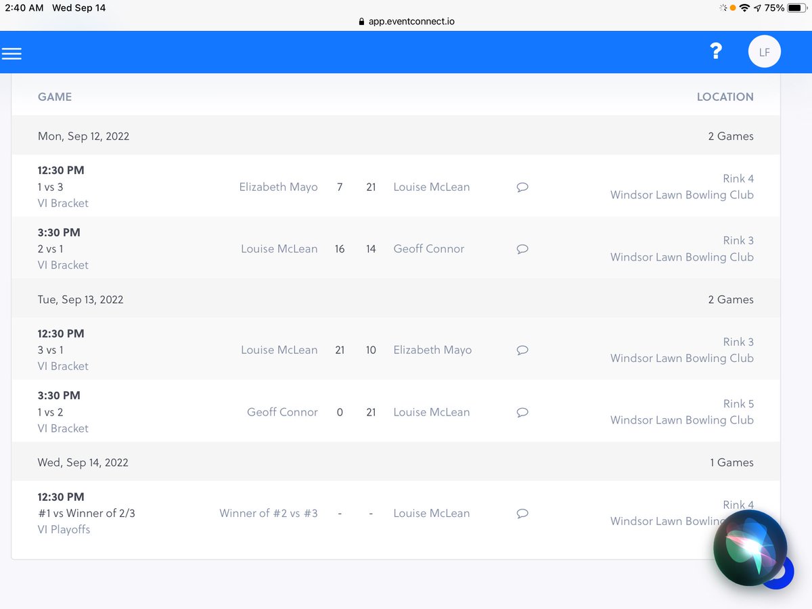Click '1 Games' count on Sep 14
The width and height of the screenshot is (812, 609).
731,462
